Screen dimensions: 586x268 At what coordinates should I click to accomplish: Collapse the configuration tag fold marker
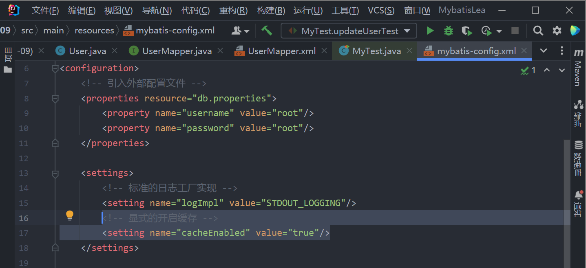click(x=55, y=68)
